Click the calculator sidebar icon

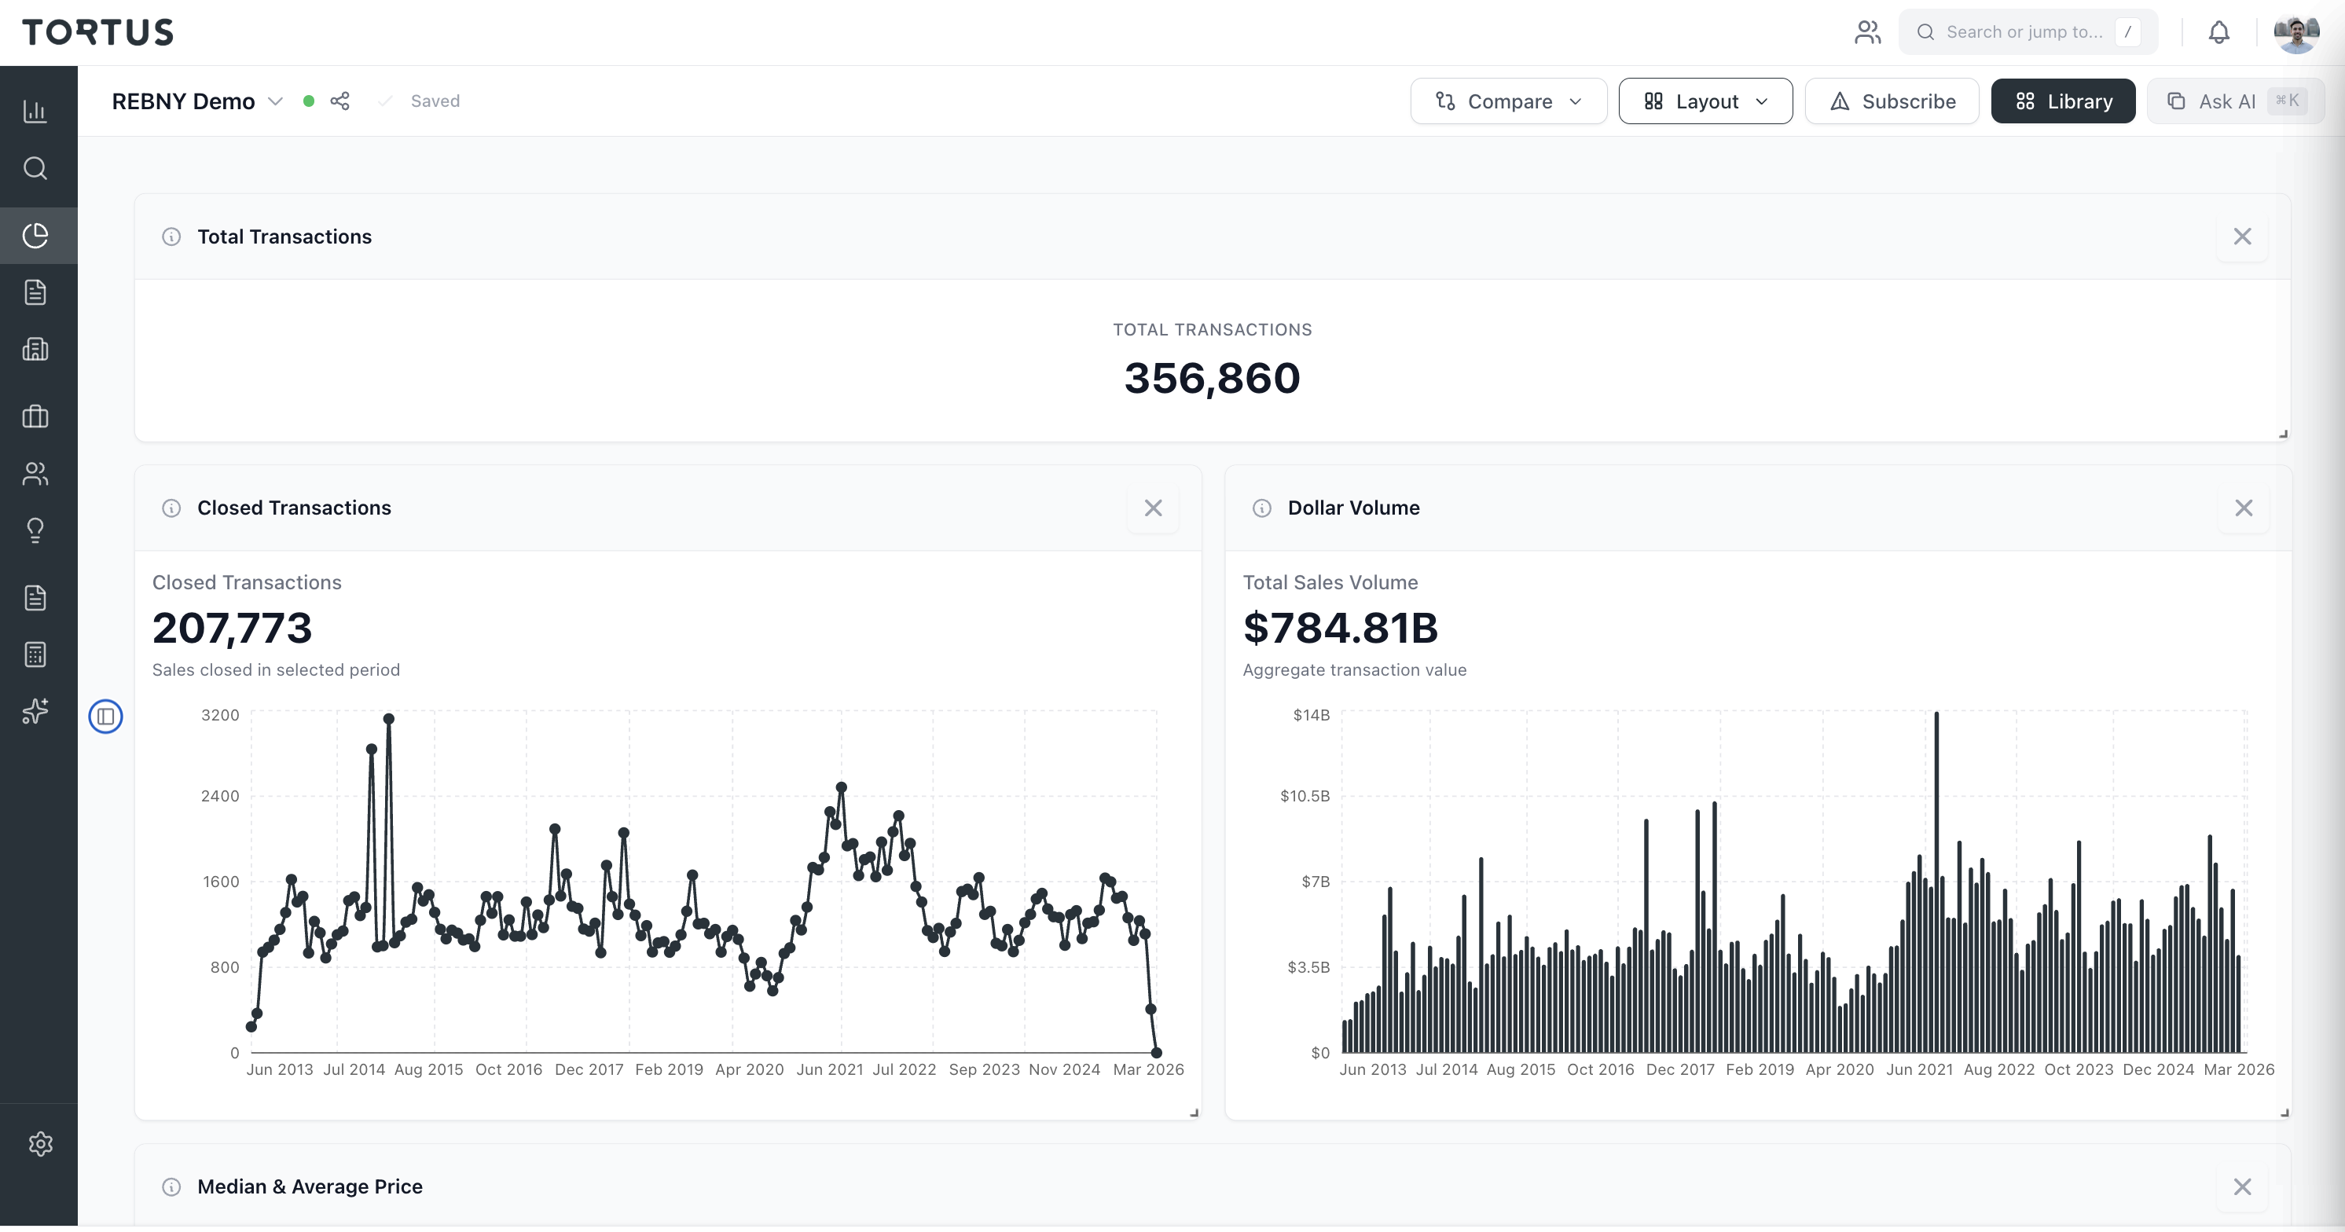(x=35, y=654)
